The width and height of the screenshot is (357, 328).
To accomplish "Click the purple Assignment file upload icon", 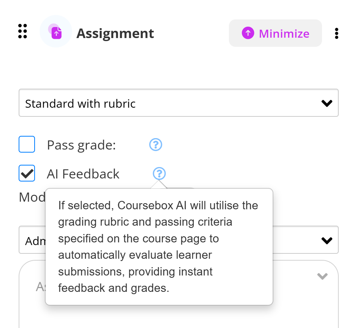I will pyautogui.click(x=56, y=32).
